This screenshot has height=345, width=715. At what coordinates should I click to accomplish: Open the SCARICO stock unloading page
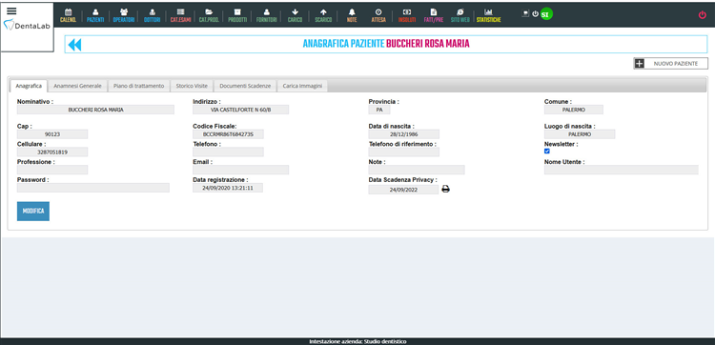(x=323, y=15)
